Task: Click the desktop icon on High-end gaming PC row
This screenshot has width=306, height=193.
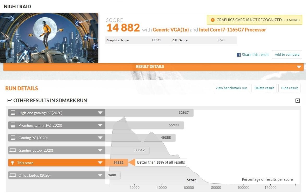Action: (13, 113)
